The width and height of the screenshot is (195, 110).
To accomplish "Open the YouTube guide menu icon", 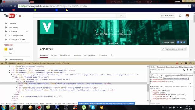I will (20, 16).
